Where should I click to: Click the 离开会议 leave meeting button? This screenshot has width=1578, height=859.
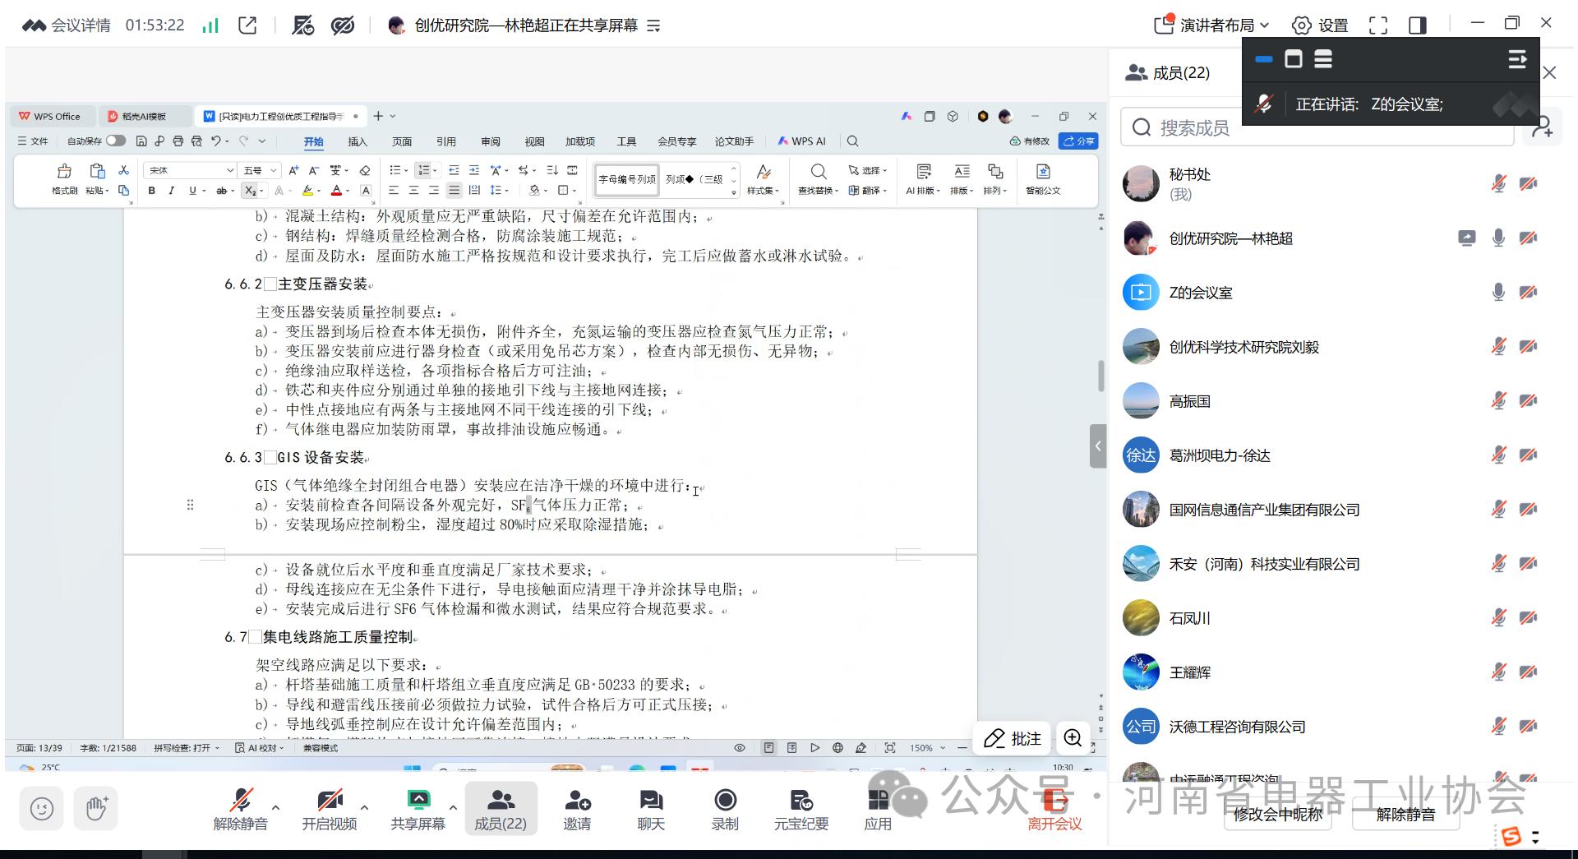(1054, 809)
